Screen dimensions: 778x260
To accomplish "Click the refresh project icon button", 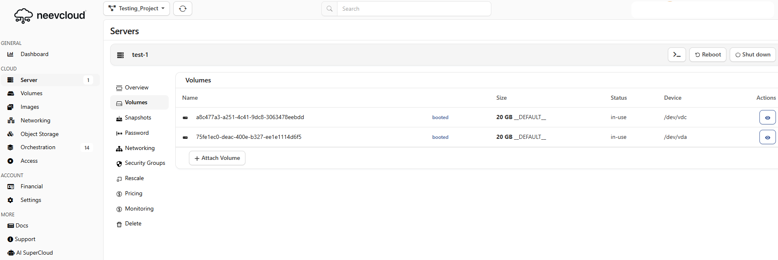I will click(x=183, y=9).
